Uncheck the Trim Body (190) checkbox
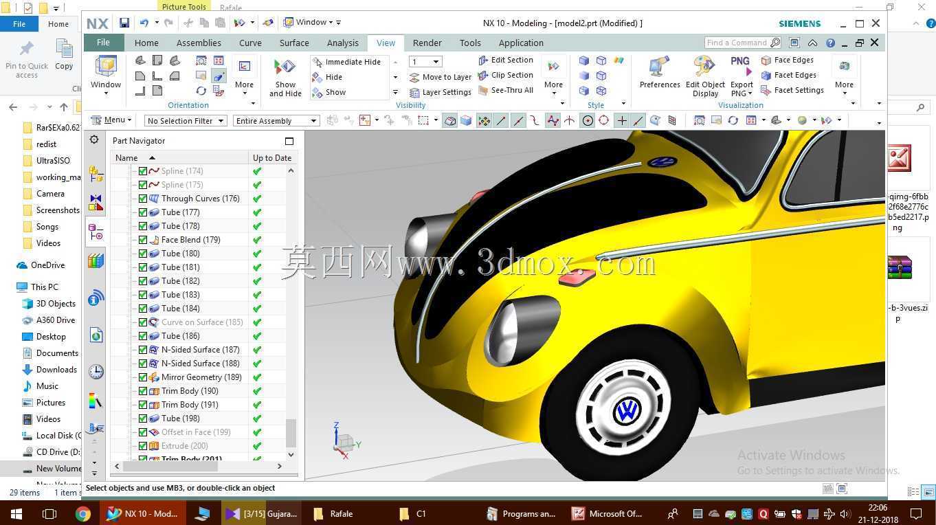 [143, 391]
